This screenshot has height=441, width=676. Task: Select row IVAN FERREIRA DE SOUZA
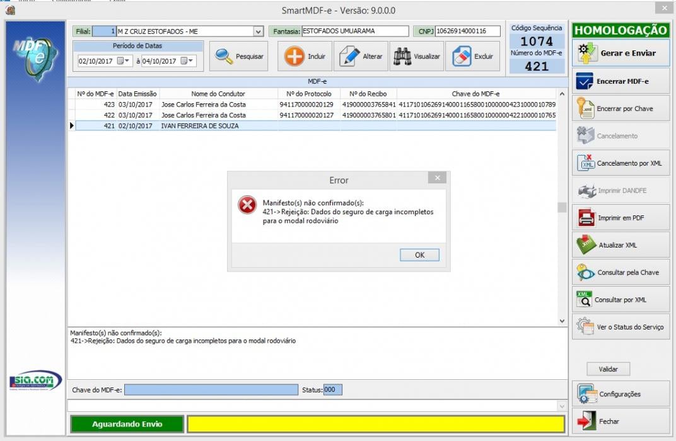click(315, 126)
